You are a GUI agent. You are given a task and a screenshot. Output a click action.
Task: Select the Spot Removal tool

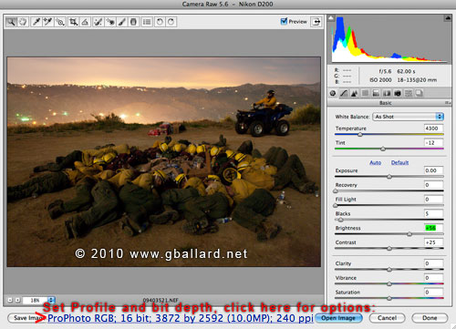click(98, 22)
